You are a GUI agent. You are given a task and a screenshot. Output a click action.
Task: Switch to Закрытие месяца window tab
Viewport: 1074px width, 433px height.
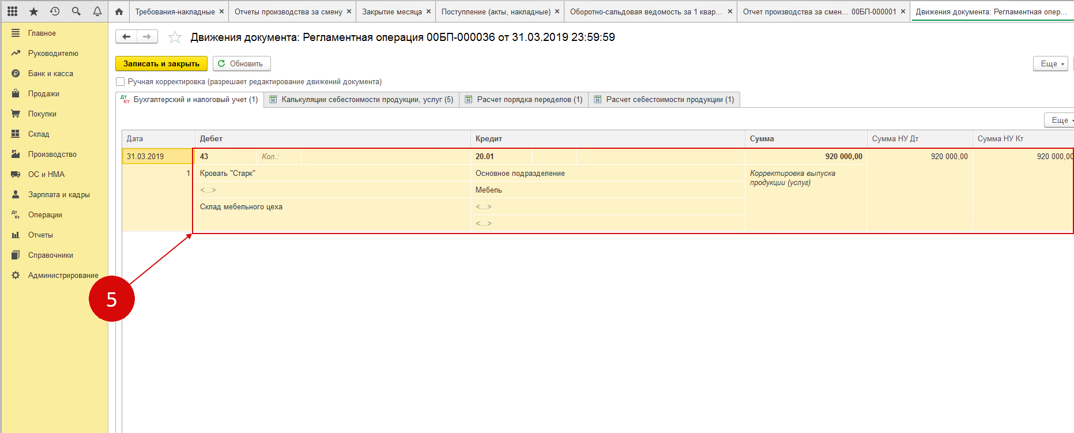[392, 12]
